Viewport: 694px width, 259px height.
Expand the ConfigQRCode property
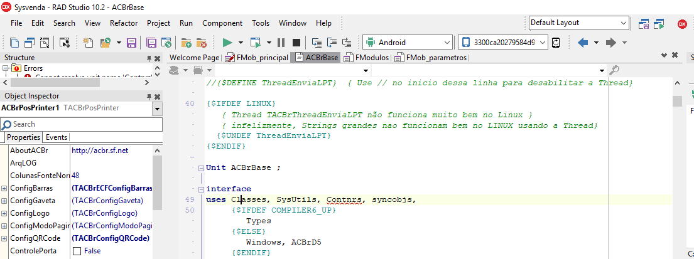[x=4, y=238]
